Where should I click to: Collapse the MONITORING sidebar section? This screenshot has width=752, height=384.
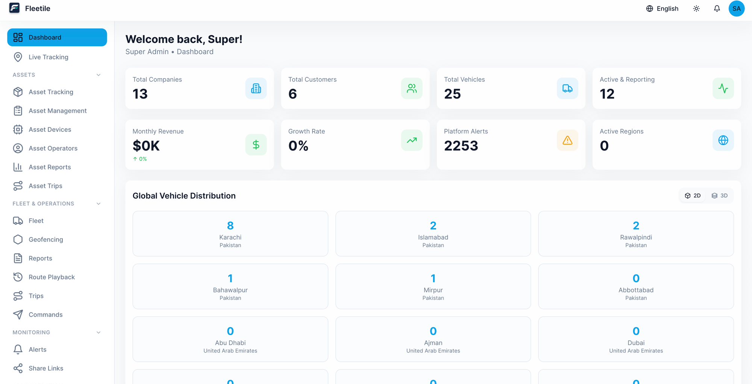99,333
